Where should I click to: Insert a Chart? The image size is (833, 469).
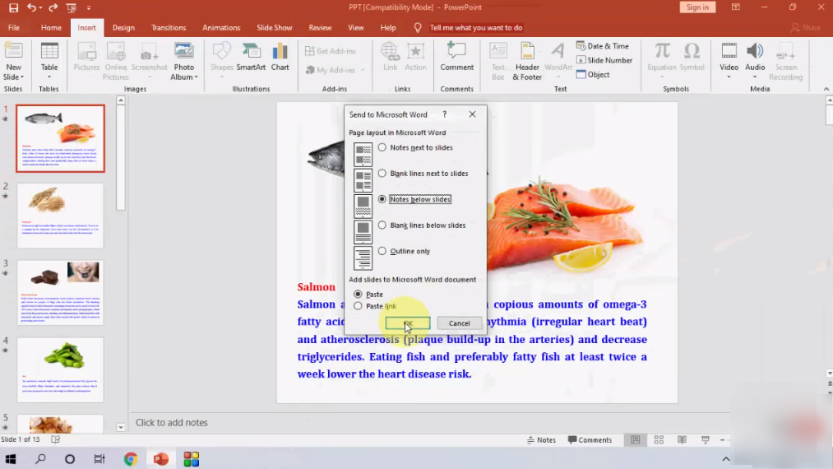280,57
